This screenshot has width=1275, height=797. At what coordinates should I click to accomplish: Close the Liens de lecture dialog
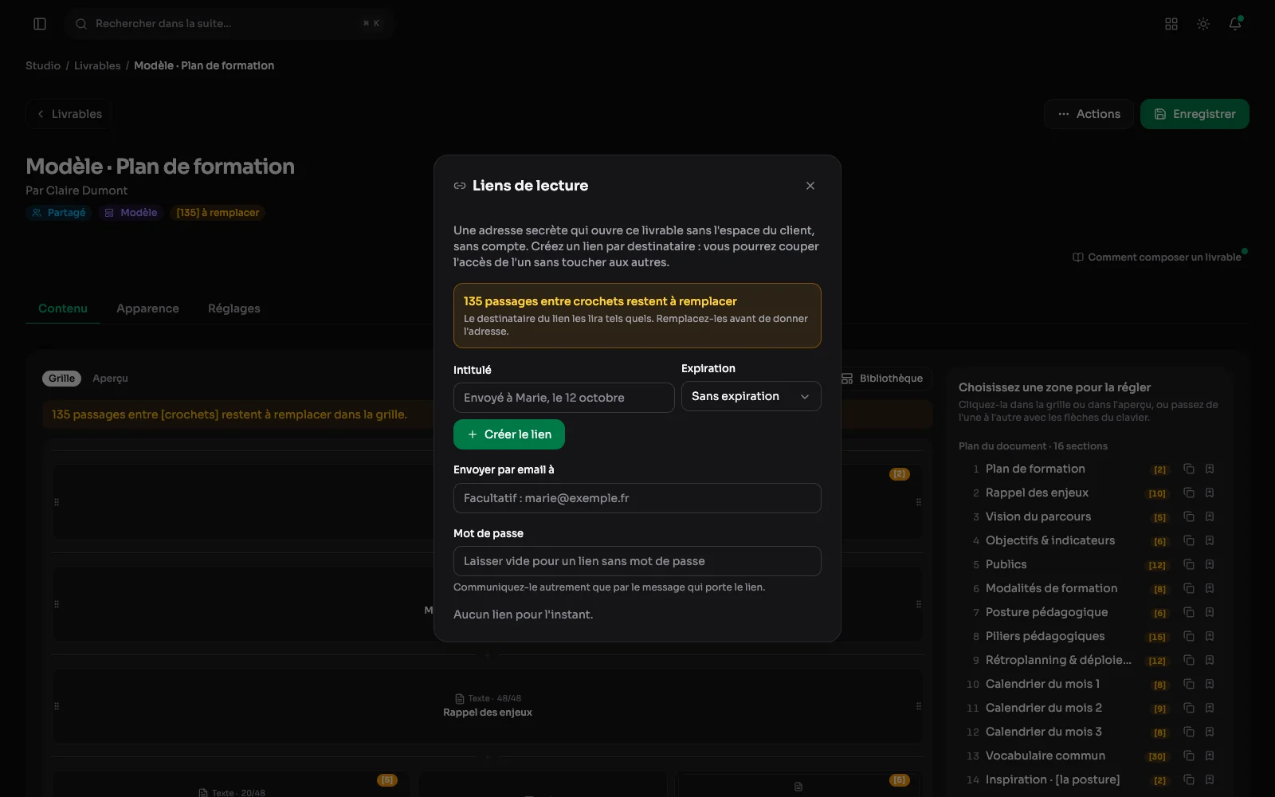pyautogui.click(x=810, y=186)
